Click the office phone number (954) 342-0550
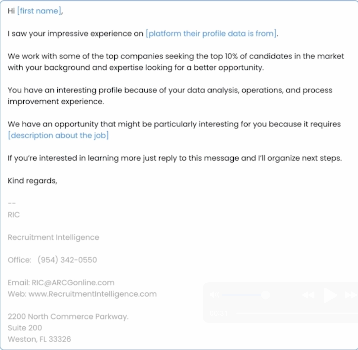Screen dimensions: 358x350 coord(67,260)
